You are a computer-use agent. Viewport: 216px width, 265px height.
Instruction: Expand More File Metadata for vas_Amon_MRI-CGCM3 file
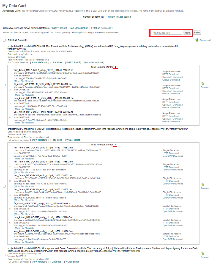click(x=24, y=242)
